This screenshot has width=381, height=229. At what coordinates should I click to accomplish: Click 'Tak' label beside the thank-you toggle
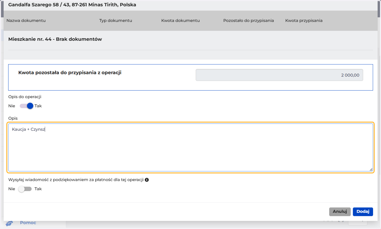38,189
